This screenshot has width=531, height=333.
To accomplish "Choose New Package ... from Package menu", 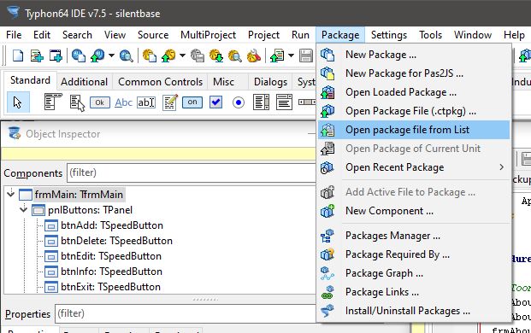I will click(414, 55).
